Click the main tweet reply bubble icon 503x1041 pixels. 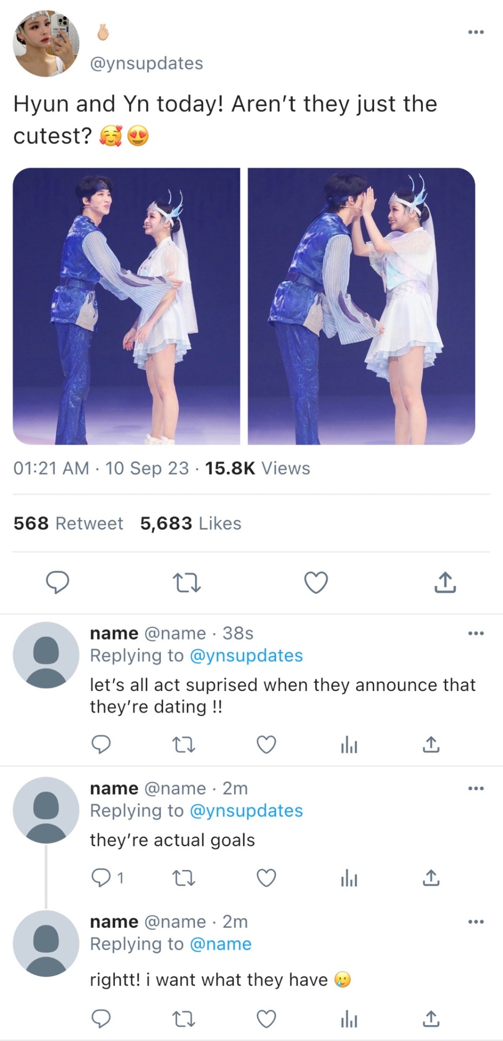pyautogui.click(x=57, y=583)
